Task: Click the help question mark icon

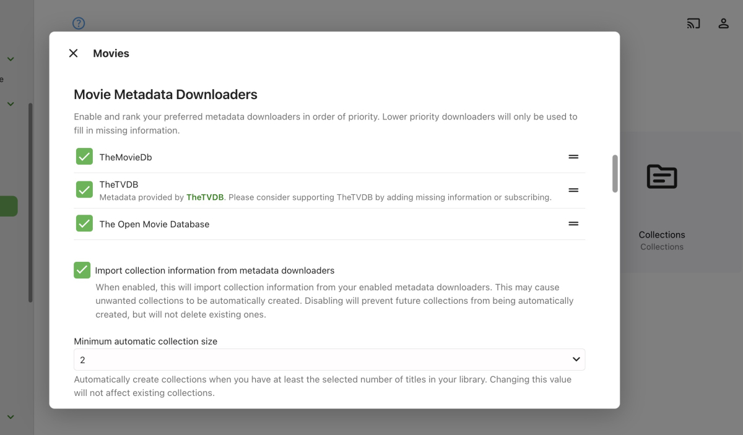Action: [79, 24]
